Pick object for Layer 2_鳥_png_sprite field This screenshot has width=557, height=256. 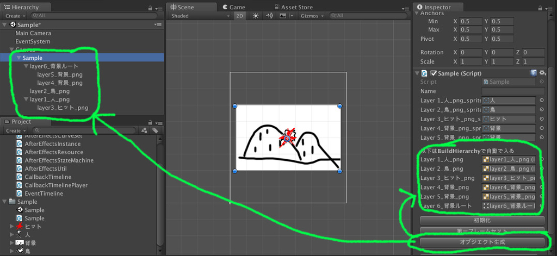(542, 110)
